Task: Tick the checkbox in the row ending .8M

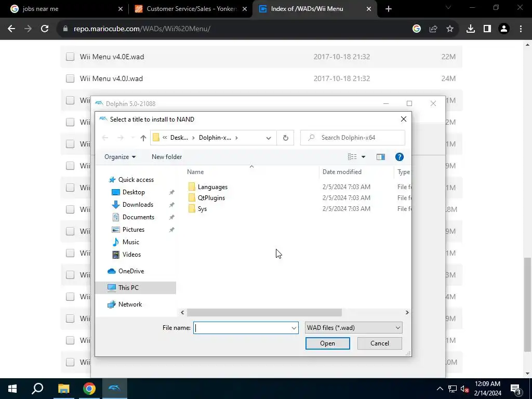Action: pyautogui.click(x=70, y=209)
